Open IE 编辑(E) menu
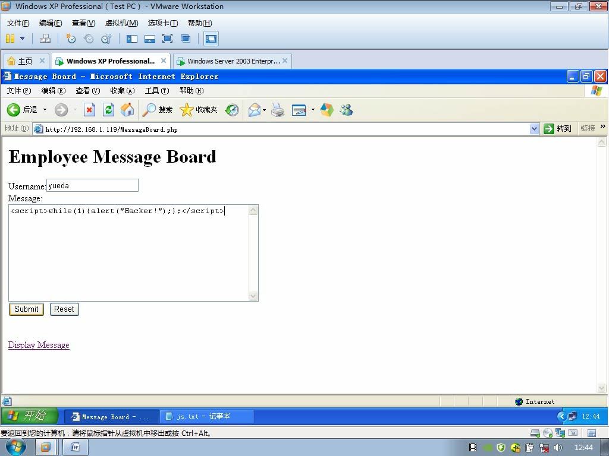 coord(53,91)
